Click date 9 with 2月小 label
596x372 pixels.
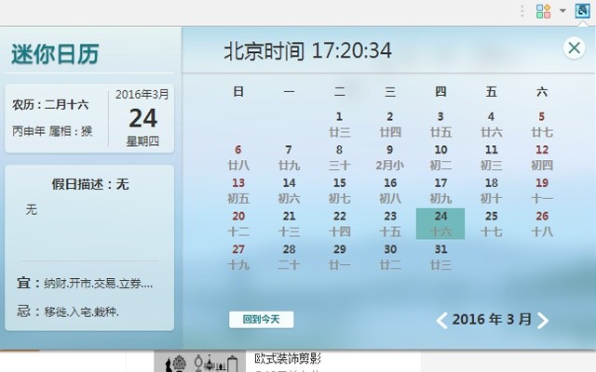(390, 156)
